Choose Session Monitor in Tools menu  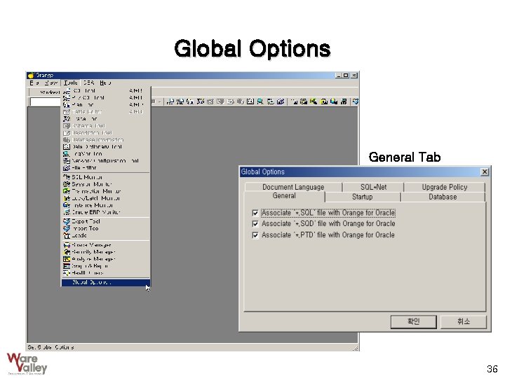[x=106, y=184]
